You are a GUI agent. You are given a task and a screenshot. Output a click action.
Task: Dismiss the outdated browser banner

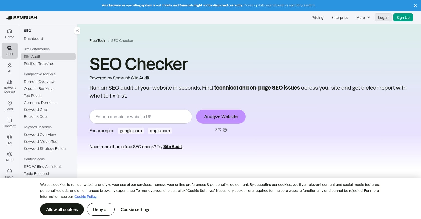pyautogui.click(x=415, y=5)
